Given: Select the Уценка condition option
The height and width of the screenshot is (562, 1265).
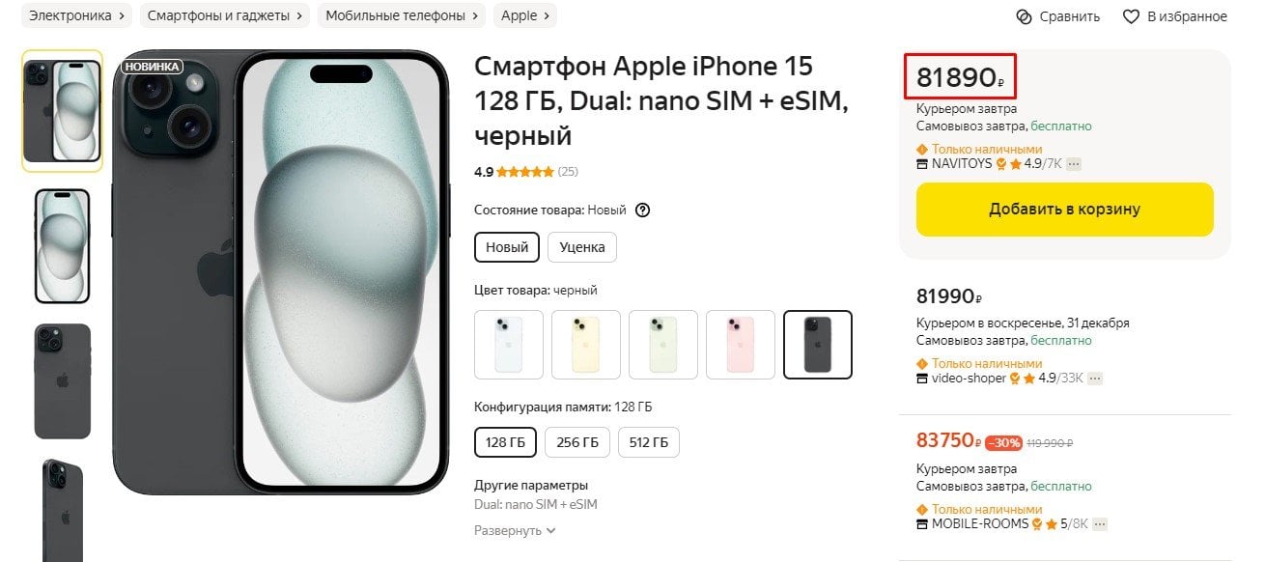Looking at the screenshot, I should click(582, 247).
